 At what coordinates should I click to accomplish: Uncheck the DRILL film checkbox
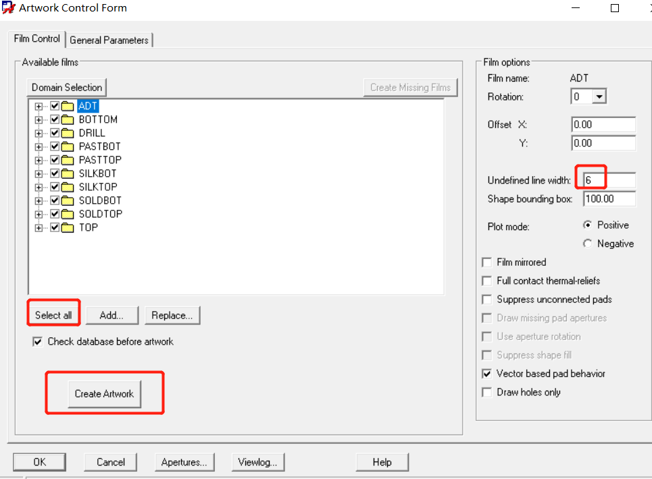click(55, 133)
